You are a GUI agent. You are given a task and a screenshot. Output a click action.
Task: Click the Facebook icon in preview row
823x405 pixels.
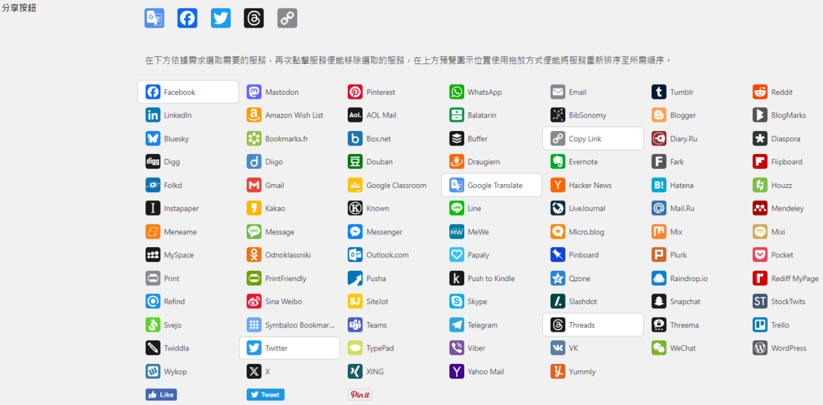188,18
